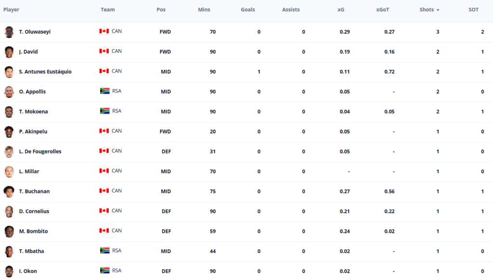Open D. Cornelius player name link
493x280 pixels.
tap(34, 211)
